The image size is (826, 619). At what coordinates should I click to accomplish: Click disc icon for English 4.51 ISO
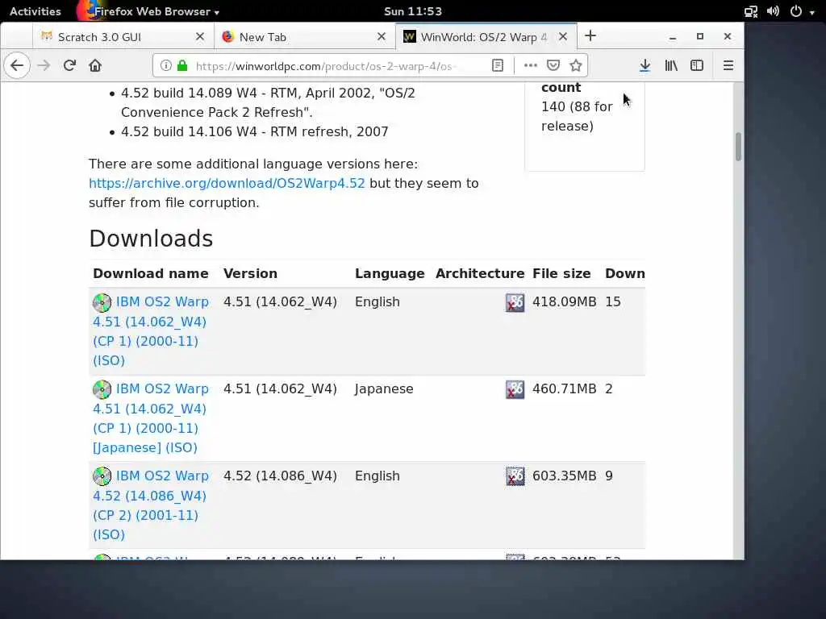tap(102, 303)
